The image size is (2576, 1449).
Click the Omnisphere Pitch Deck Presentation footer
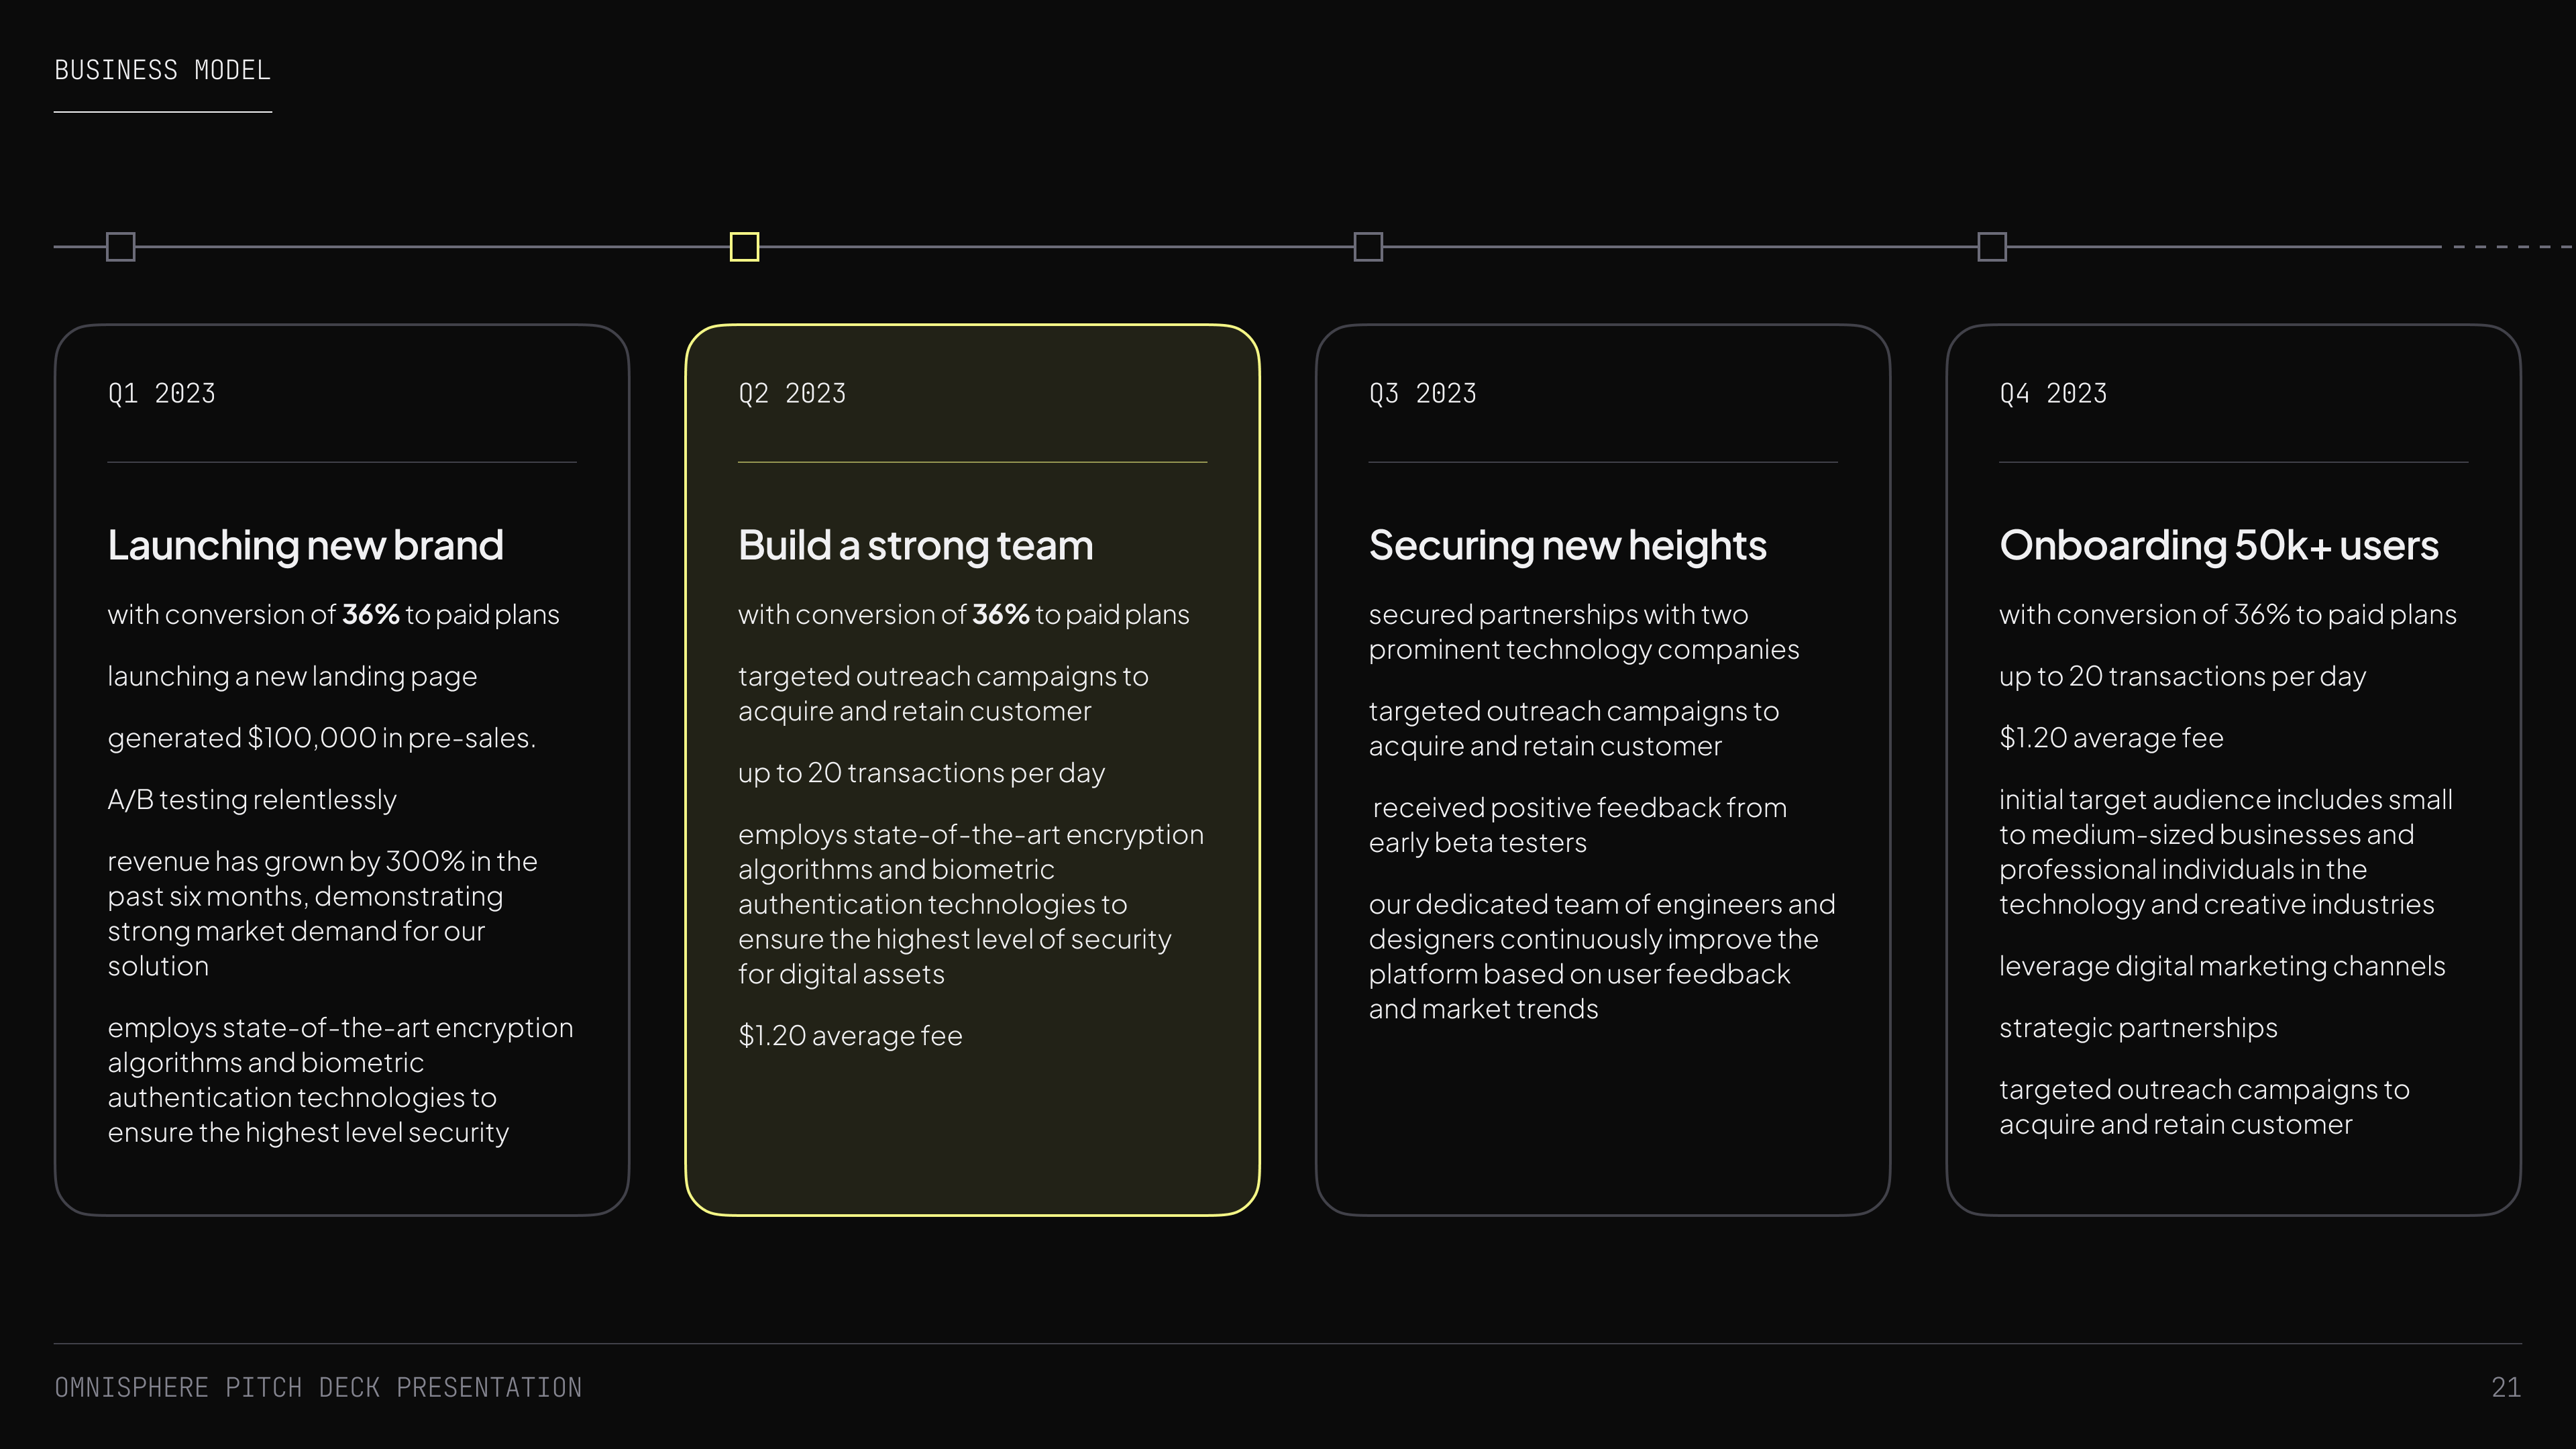tap(318, 1387)
